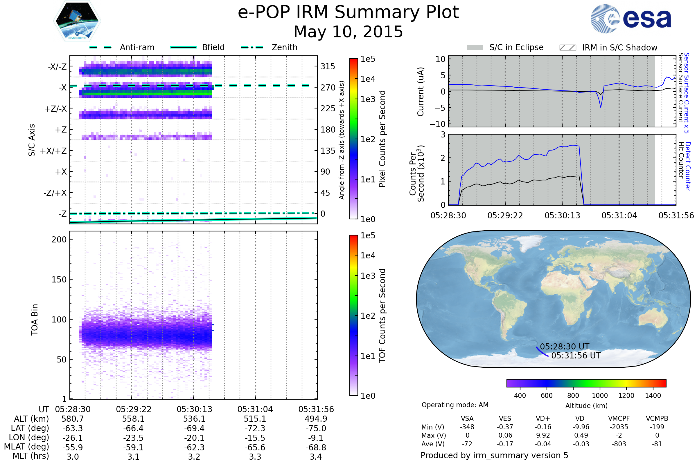The width and height of the screenshot is (697, 464).
Task: Click the Produced by irm_summary version 5 text
Action: pos(494,455)
